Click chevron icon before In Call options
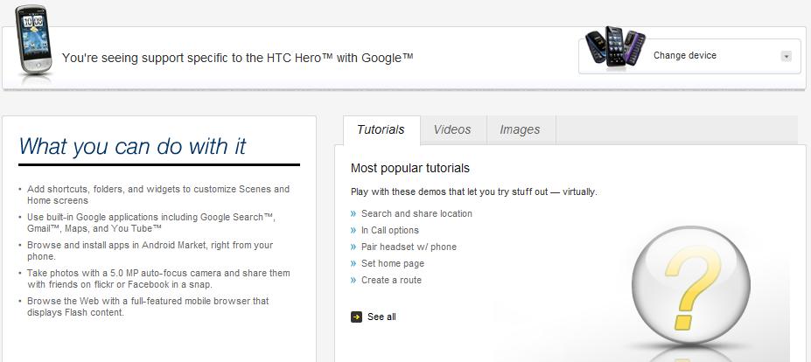 click(353, 230)
